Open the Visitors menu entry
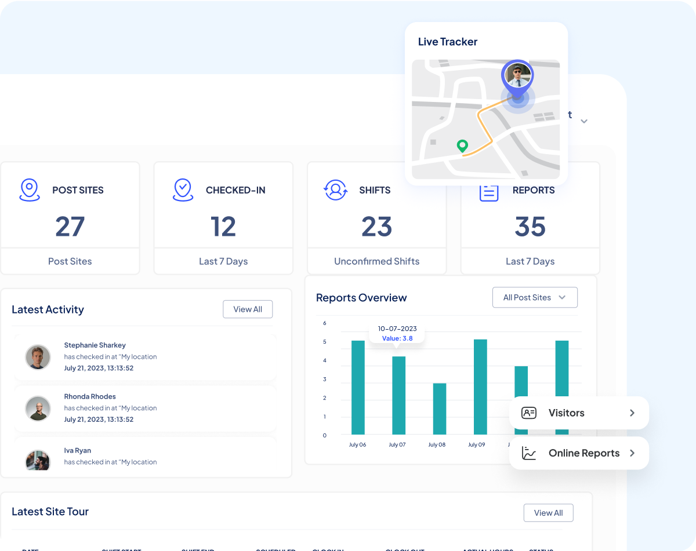This screenshot has width=696, height=551. [565, 413]
